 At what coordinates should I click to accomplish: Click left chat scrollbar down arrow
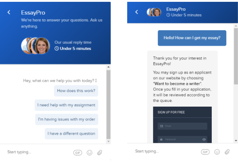pyautogui.click(x=108, y=141)
